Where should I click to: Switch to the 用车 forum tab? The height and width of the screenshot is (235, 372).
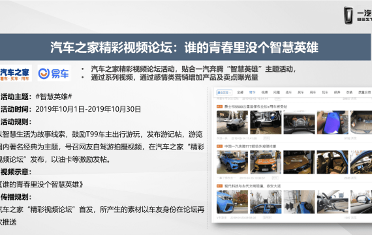point(313,92)
